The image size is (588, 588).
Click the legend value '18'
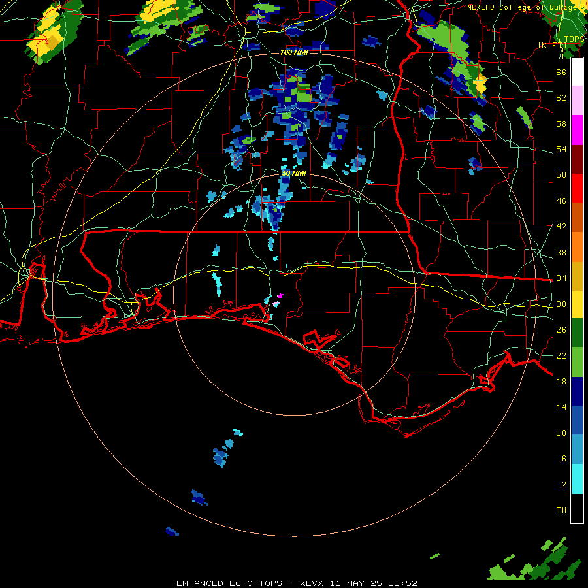(x=561, y=382)
